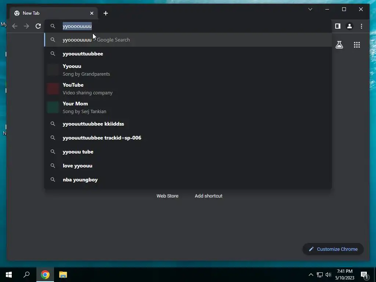Open File Explorer from the taskbar
Viewport: 376px width, 282px height.
coord(63,275)
